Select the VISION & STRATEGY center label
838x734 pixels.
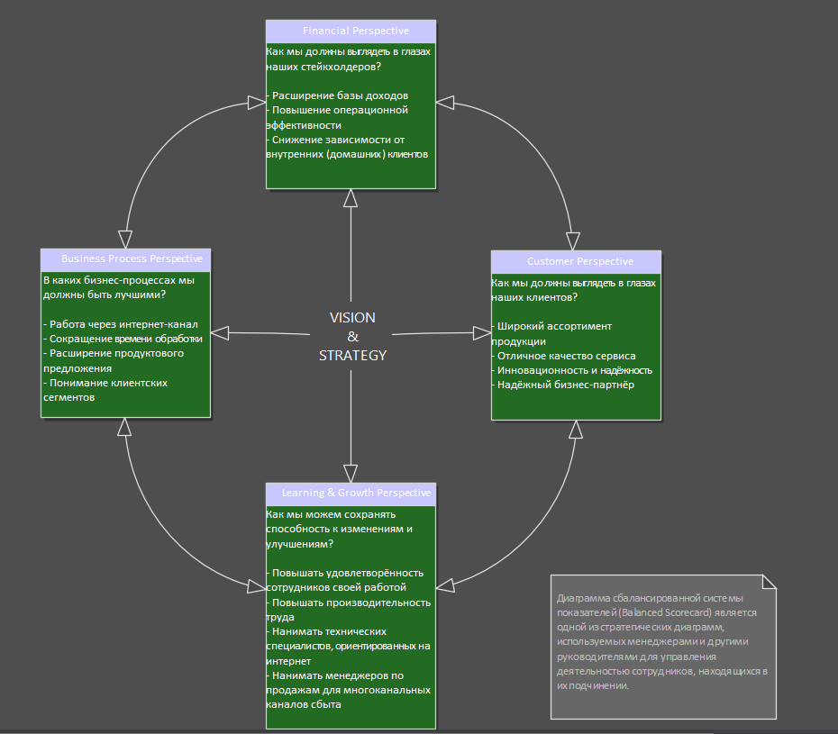click(352, 336)
